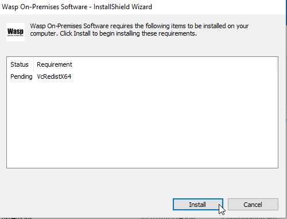
Task: Click the Pending status cell
Action: point(21,76)
